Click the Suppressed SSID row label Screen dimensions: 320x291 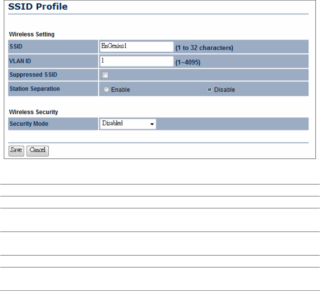pyautogui.click(x=34, y=75)
